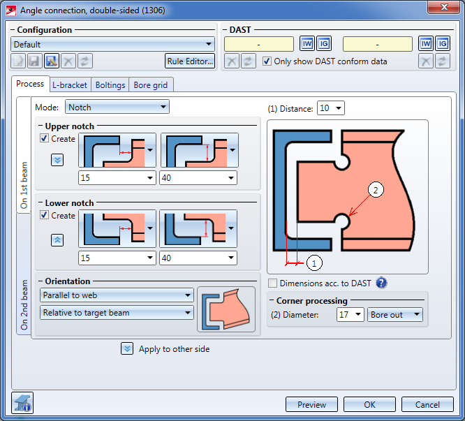Open the Rule Editor
465x421 pixels.
[x=190, y=61]
